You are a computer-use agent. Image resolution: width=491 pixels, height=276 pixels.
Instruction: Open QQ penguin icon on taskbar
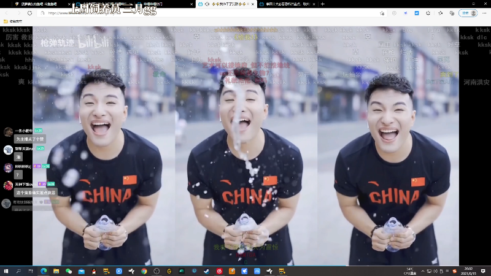pyautogui.click(x=94, y=271)
